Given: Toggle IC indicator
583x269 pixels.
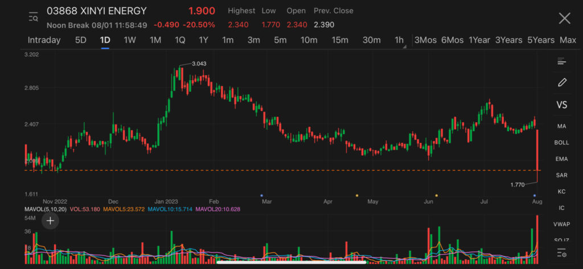Looking at the screenshot, I should (x=561, y=208).
